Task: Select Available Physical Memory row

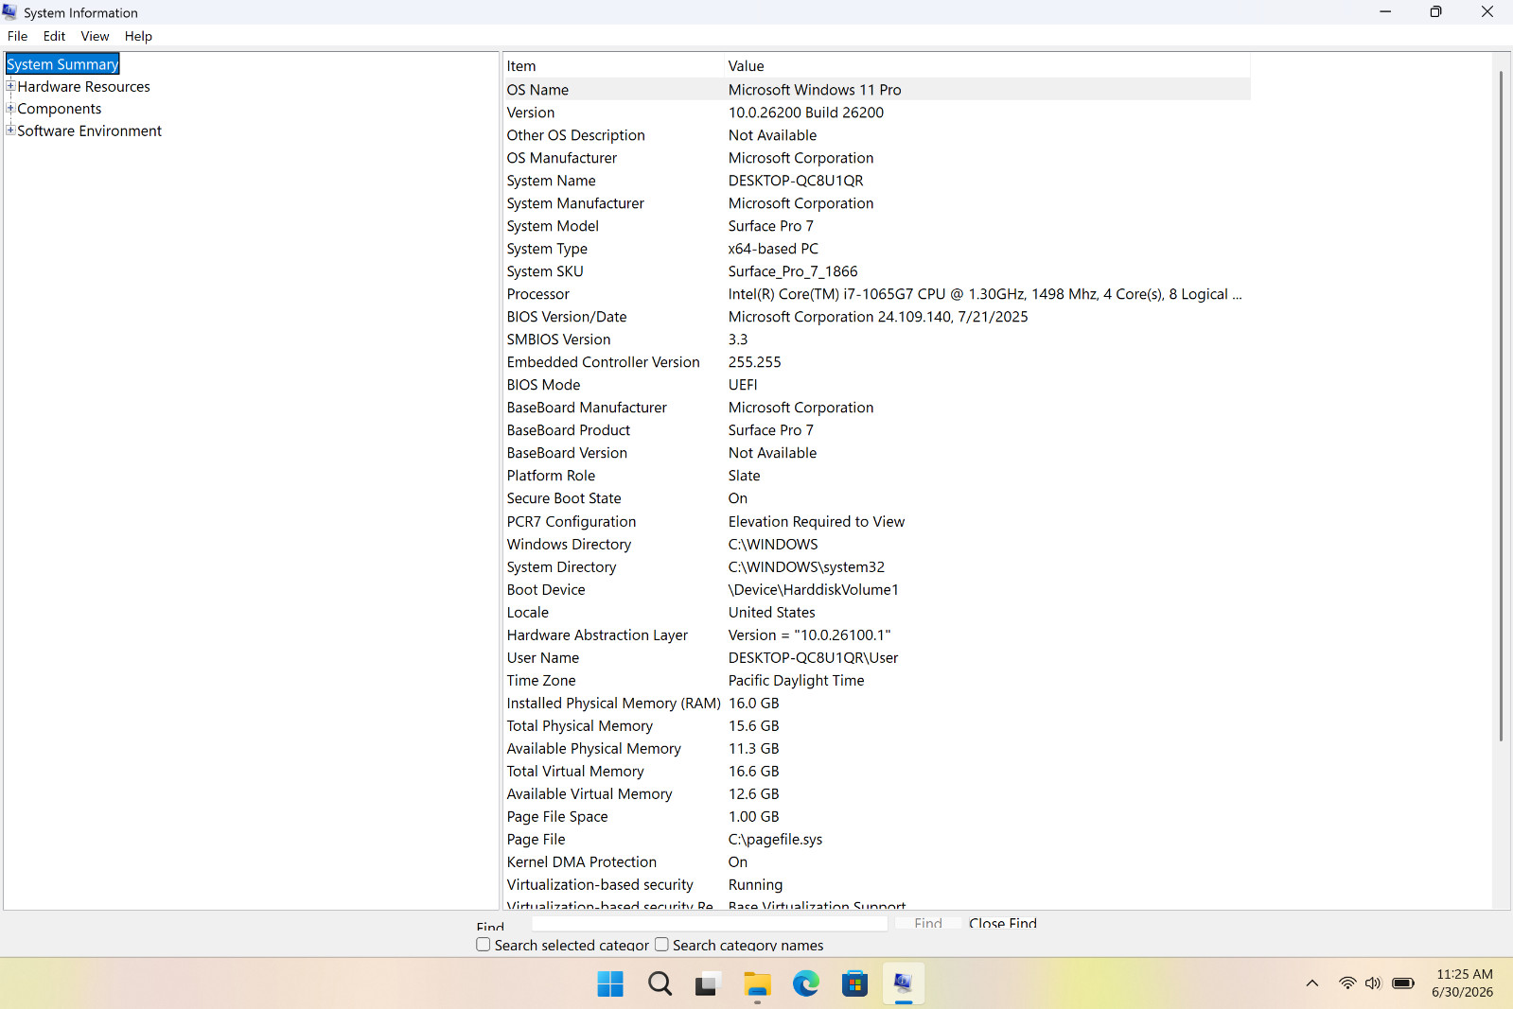Action: pyautogui.click(x=877, y=748)
